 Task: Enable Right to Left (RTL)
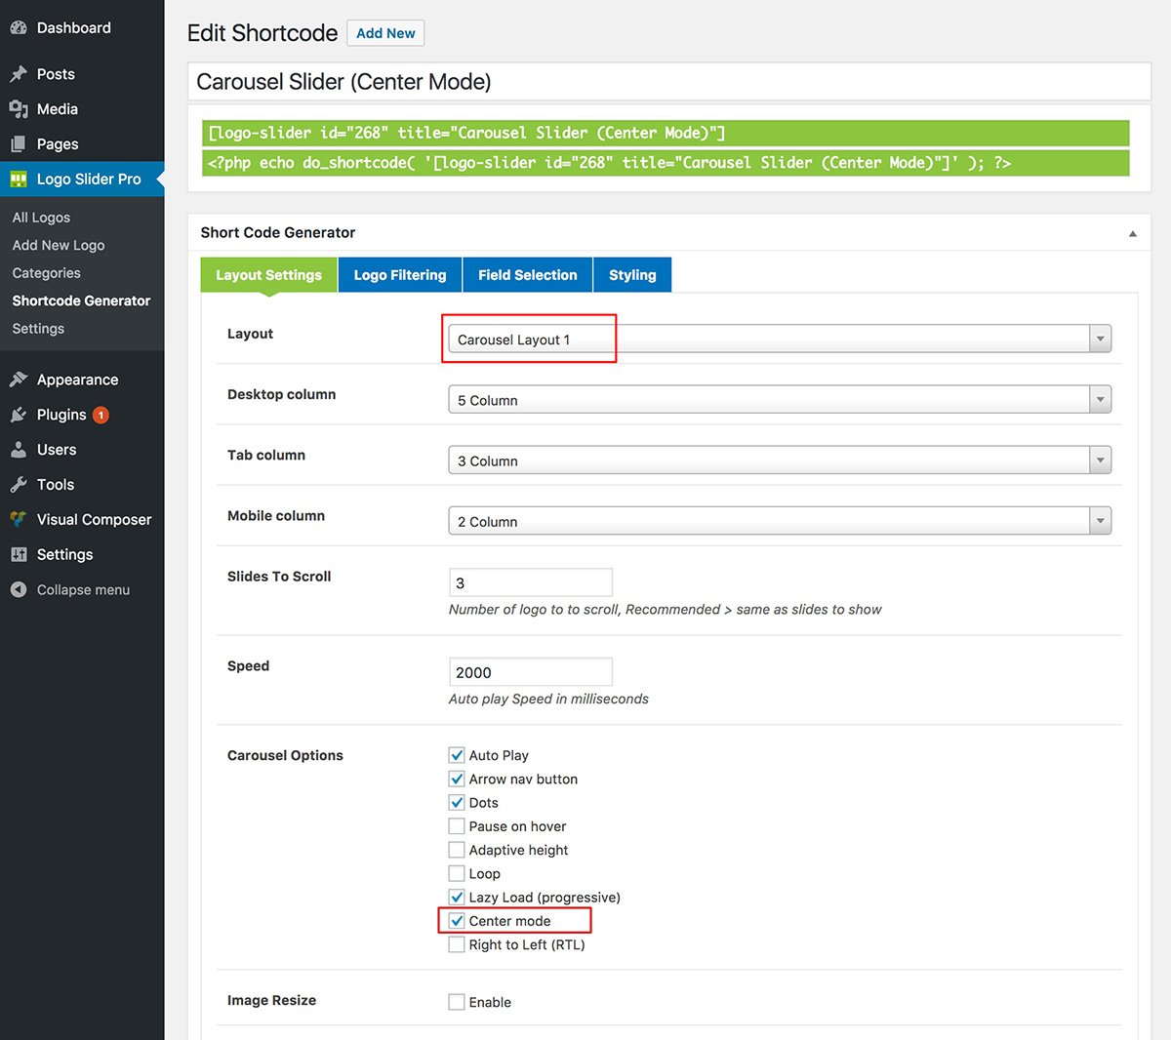point(457,944)
